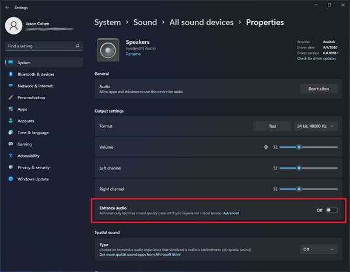350x272 pixels.
Task: Click the Rename speakers link
Action: pos(133,54)
